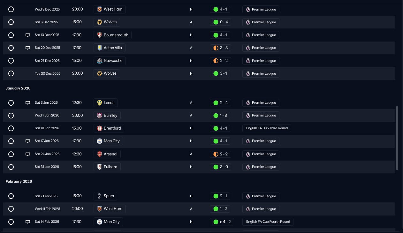Toggle the selection circle for the Spurs fixture
This screenshot has width=403, height=233.
[11, 196]
